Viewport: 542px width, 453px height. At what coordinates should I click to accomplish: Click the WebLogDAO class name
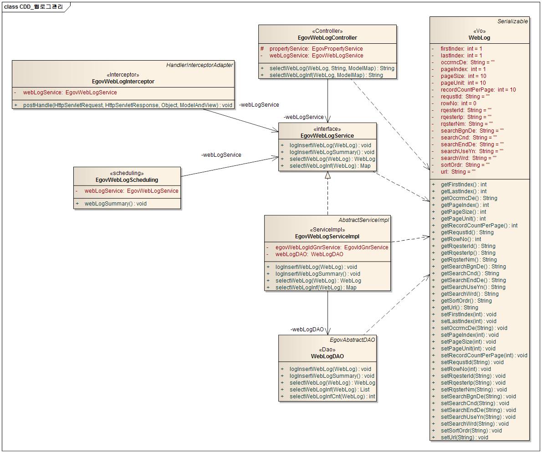pyautogui.click(x=327, y=356)
